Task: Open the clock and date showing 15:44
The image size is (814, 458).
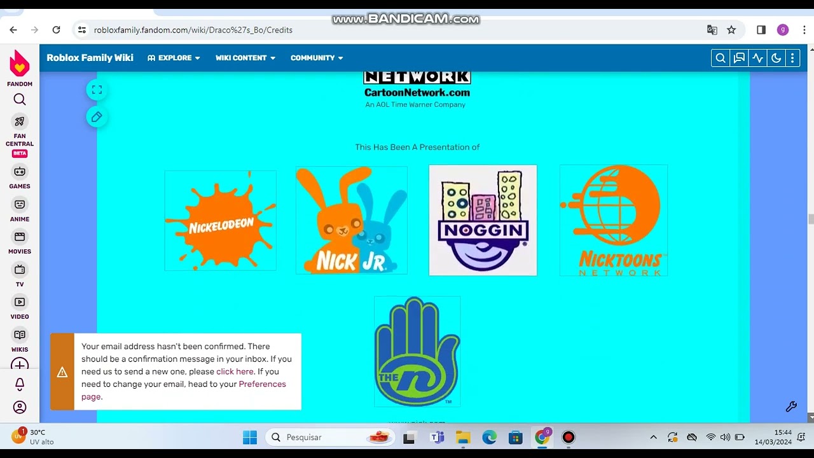Action: coord(773,437)
